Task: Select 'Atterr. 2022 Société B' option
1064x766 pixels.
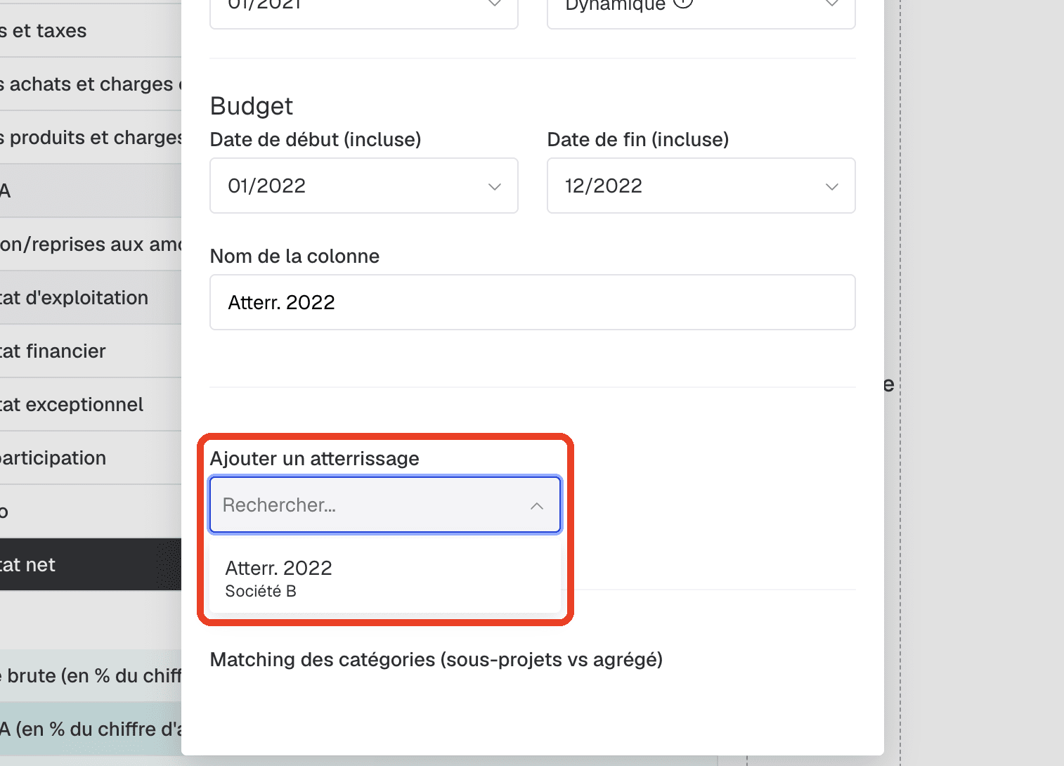Action: [x=385, y=579]
